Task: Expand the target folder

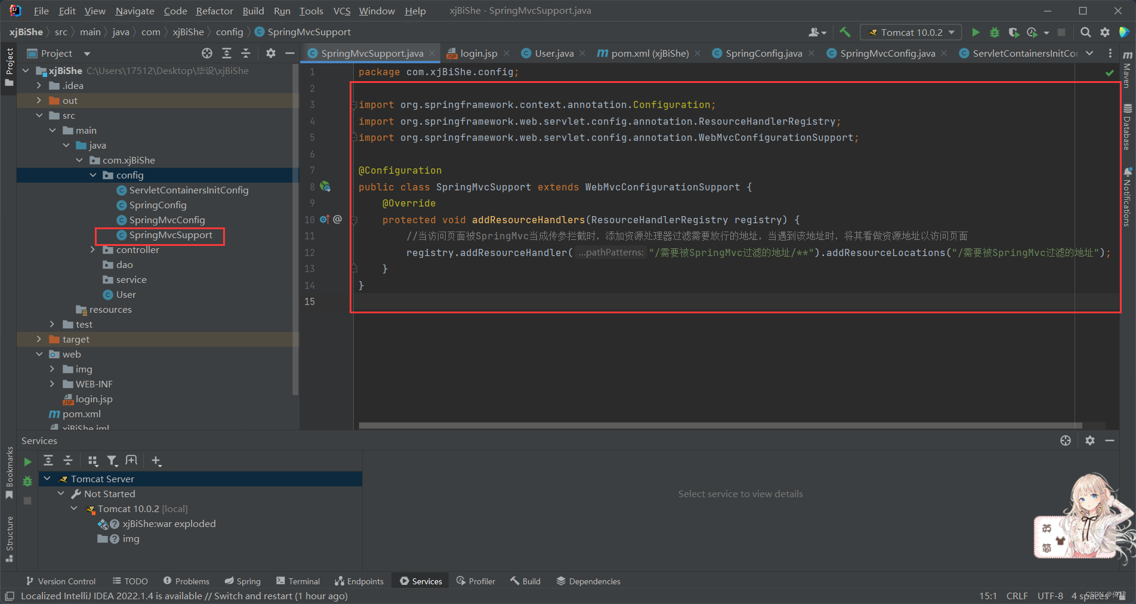Action: [x=39, y=339]
